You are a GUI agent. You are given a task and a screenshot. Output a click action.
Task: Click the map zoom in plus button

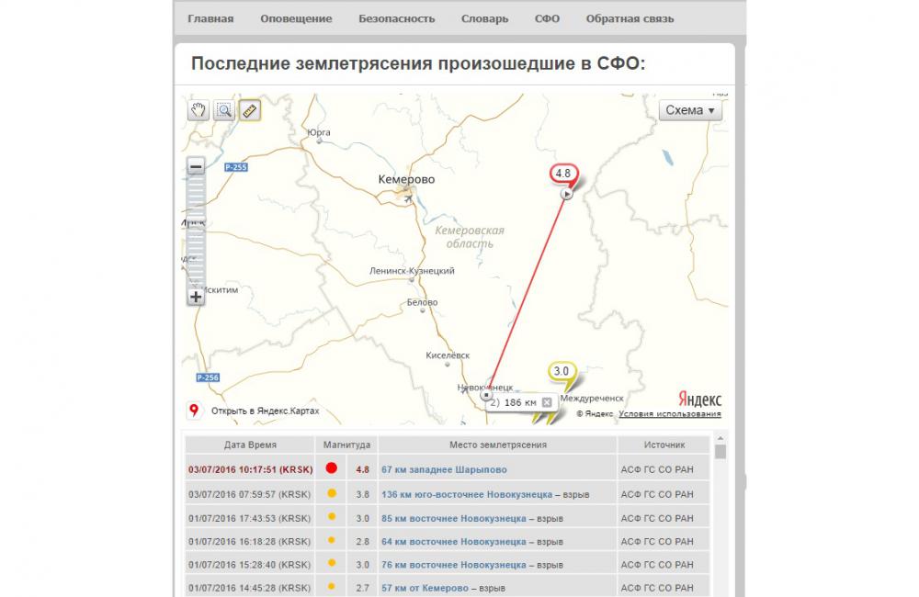(x=196, y=297)
